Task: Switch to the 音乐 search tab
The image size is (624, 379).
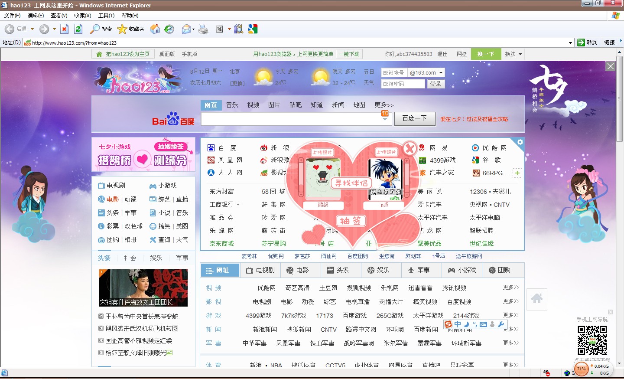Action: click(x=232, y=105)
